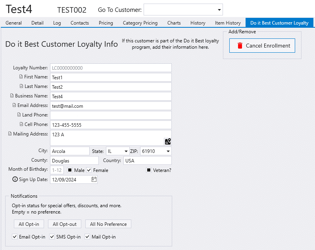The width and height of the screenshot is (315, 250).
Task: Click the Loyalty Number field
Action: point(111,68)
